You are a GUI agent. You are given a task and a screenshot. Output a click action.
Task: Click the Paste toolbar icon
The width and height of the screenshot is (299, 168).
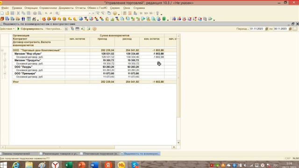pos(28,13)
